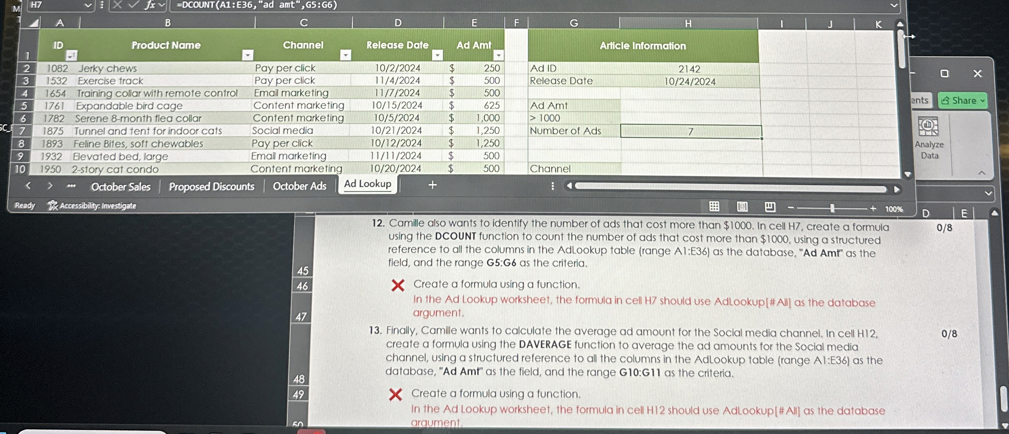The width and height of the screenshot is (1009, 434).
Task: Click the horizontal scrollbar track
Action: click(731, 187)
